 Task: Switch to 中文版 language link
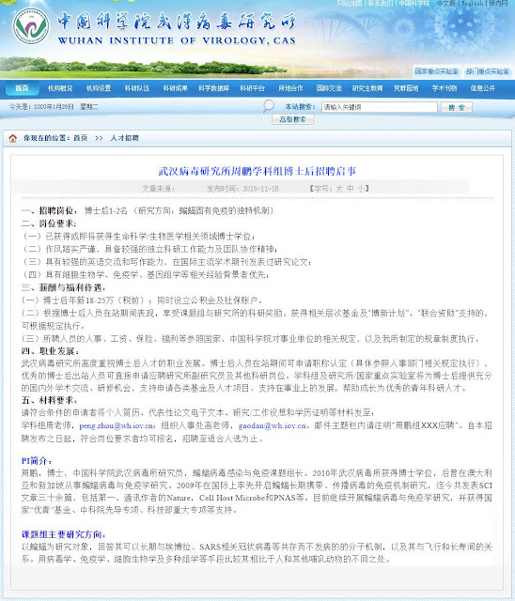coord(446,3)
